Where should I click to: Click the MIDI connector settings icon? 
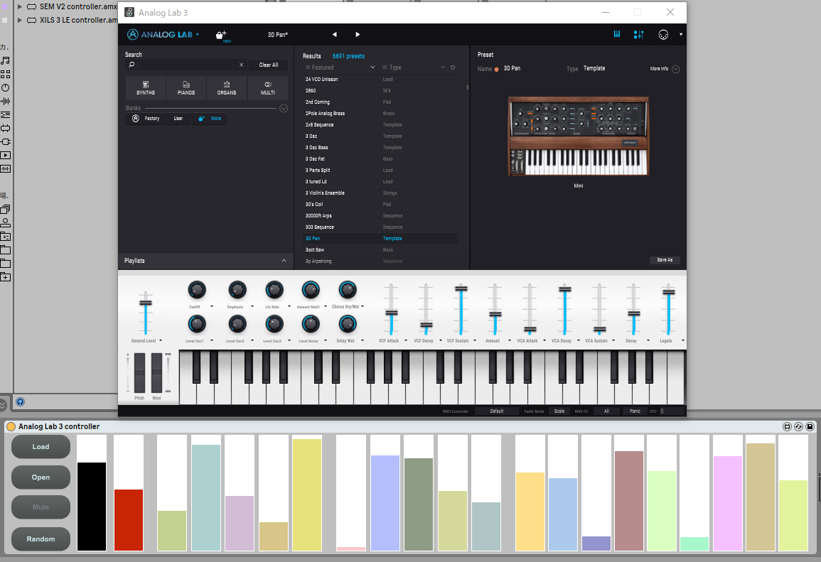663,35
